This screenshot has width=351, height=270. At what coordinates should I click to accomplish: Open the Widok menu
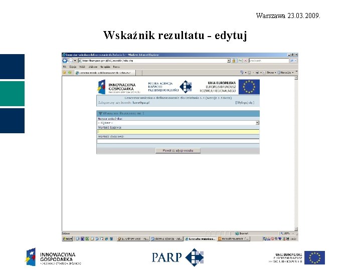[82, 67]
